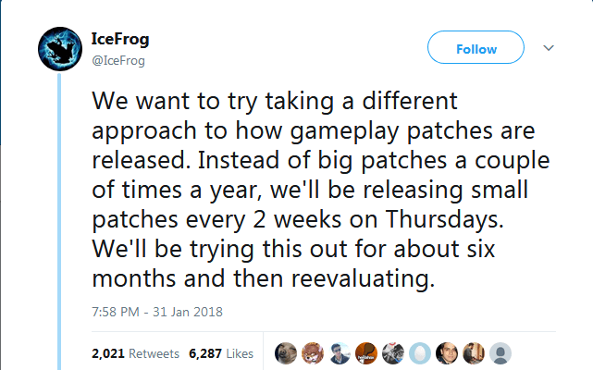Open the dark-haired man's face avatar
This screenshot has width=593, height=370.
tap(447, 353)
